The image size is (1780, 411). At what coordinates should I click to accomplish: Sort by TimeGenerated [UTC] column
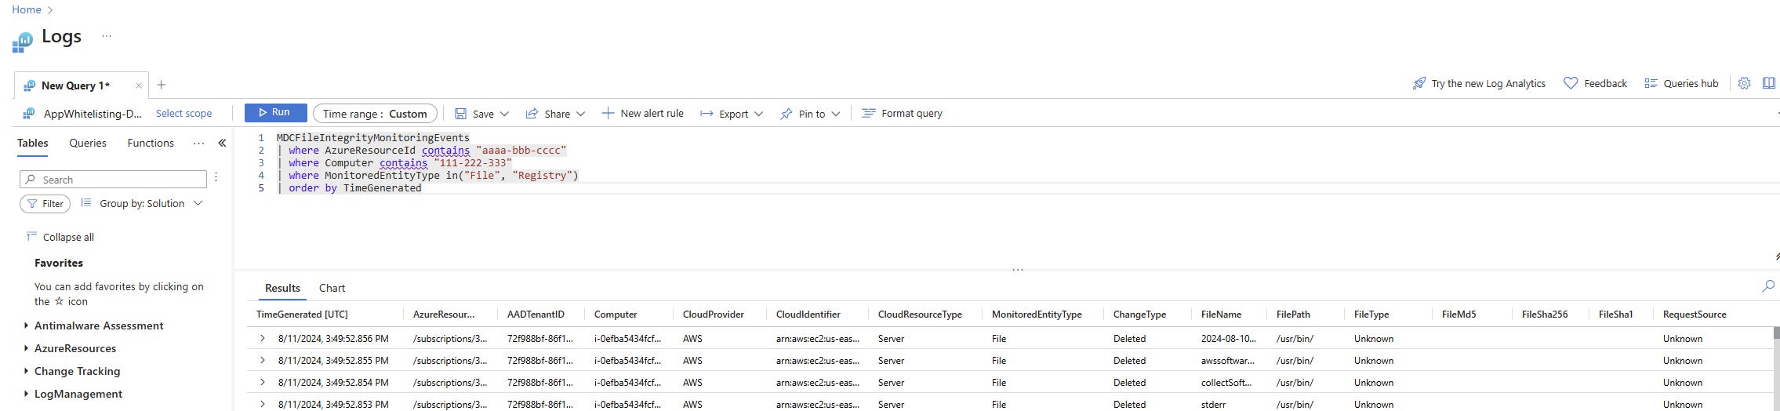[x=302, y=315]
